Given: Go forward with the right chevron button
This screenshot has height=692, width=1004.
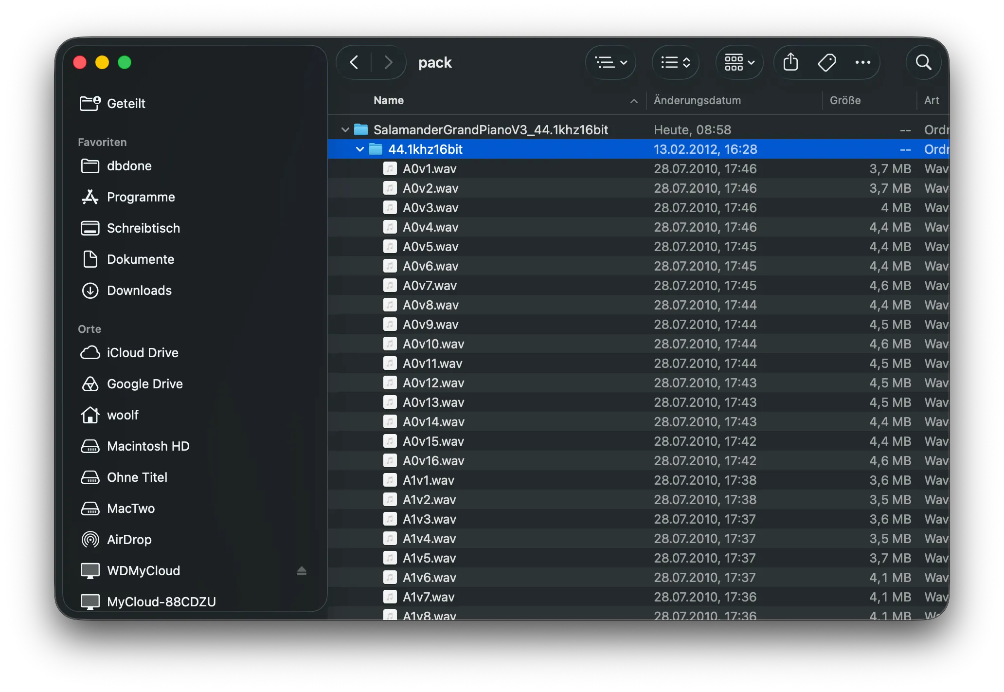Looking at the screenshot, I should [x=388, y=62].
